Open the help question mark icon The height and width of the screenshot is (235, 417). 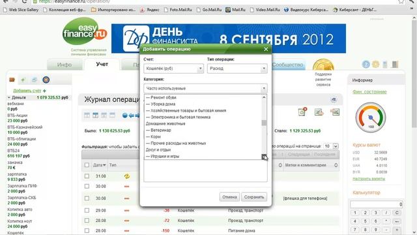click(366, 64)
